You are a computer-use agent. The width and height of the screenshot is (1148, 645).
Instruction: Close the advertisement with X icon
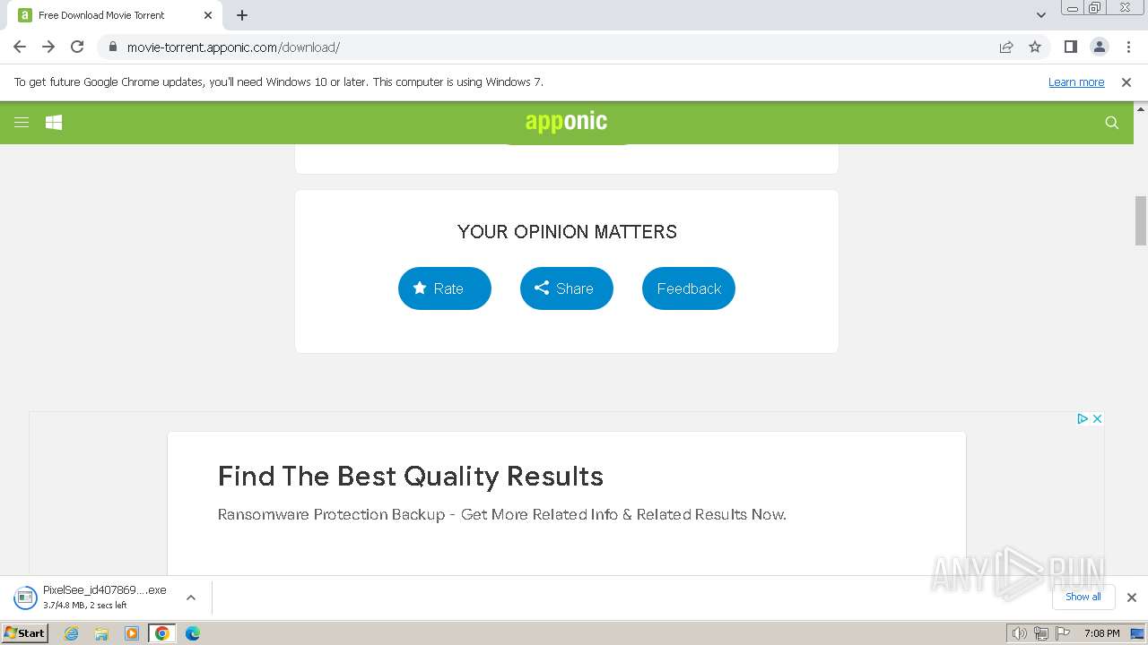click(x=1097, y=418)
